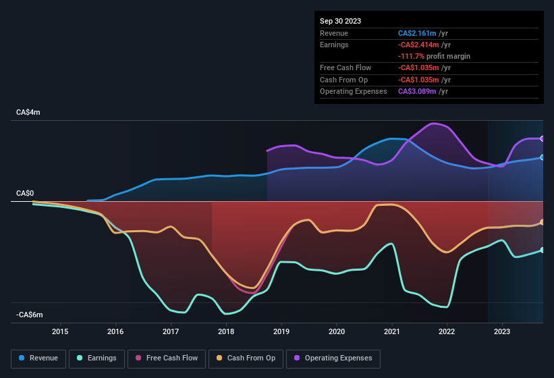
Task: Select the 2016 x-axis label
Action: (x=115, y=331)
